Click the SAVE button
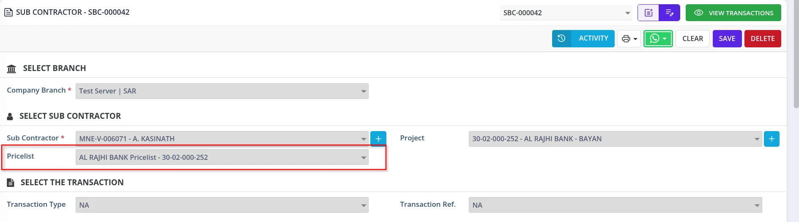The height and width of the screenshot is (222, 799). (727, 38)
